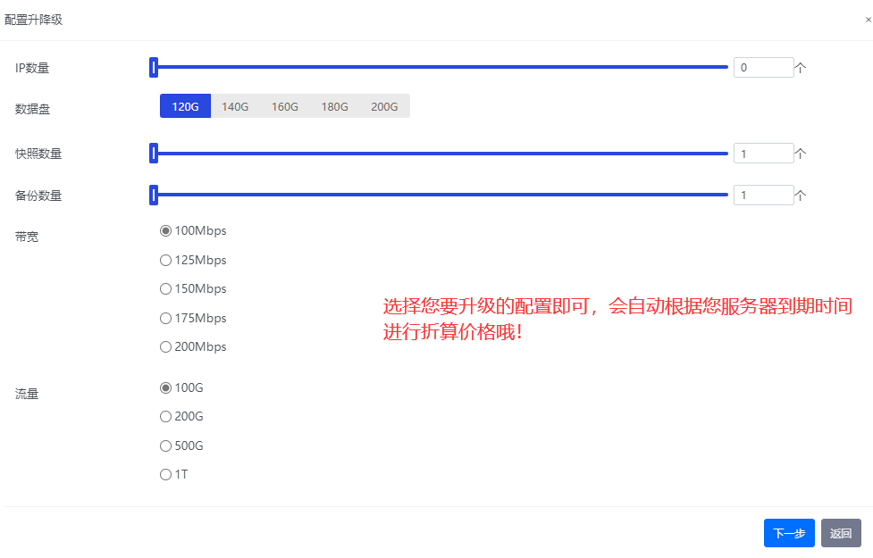873x558 pixels.
Task: Select 500G traffic option
Action: click(165, 446)
